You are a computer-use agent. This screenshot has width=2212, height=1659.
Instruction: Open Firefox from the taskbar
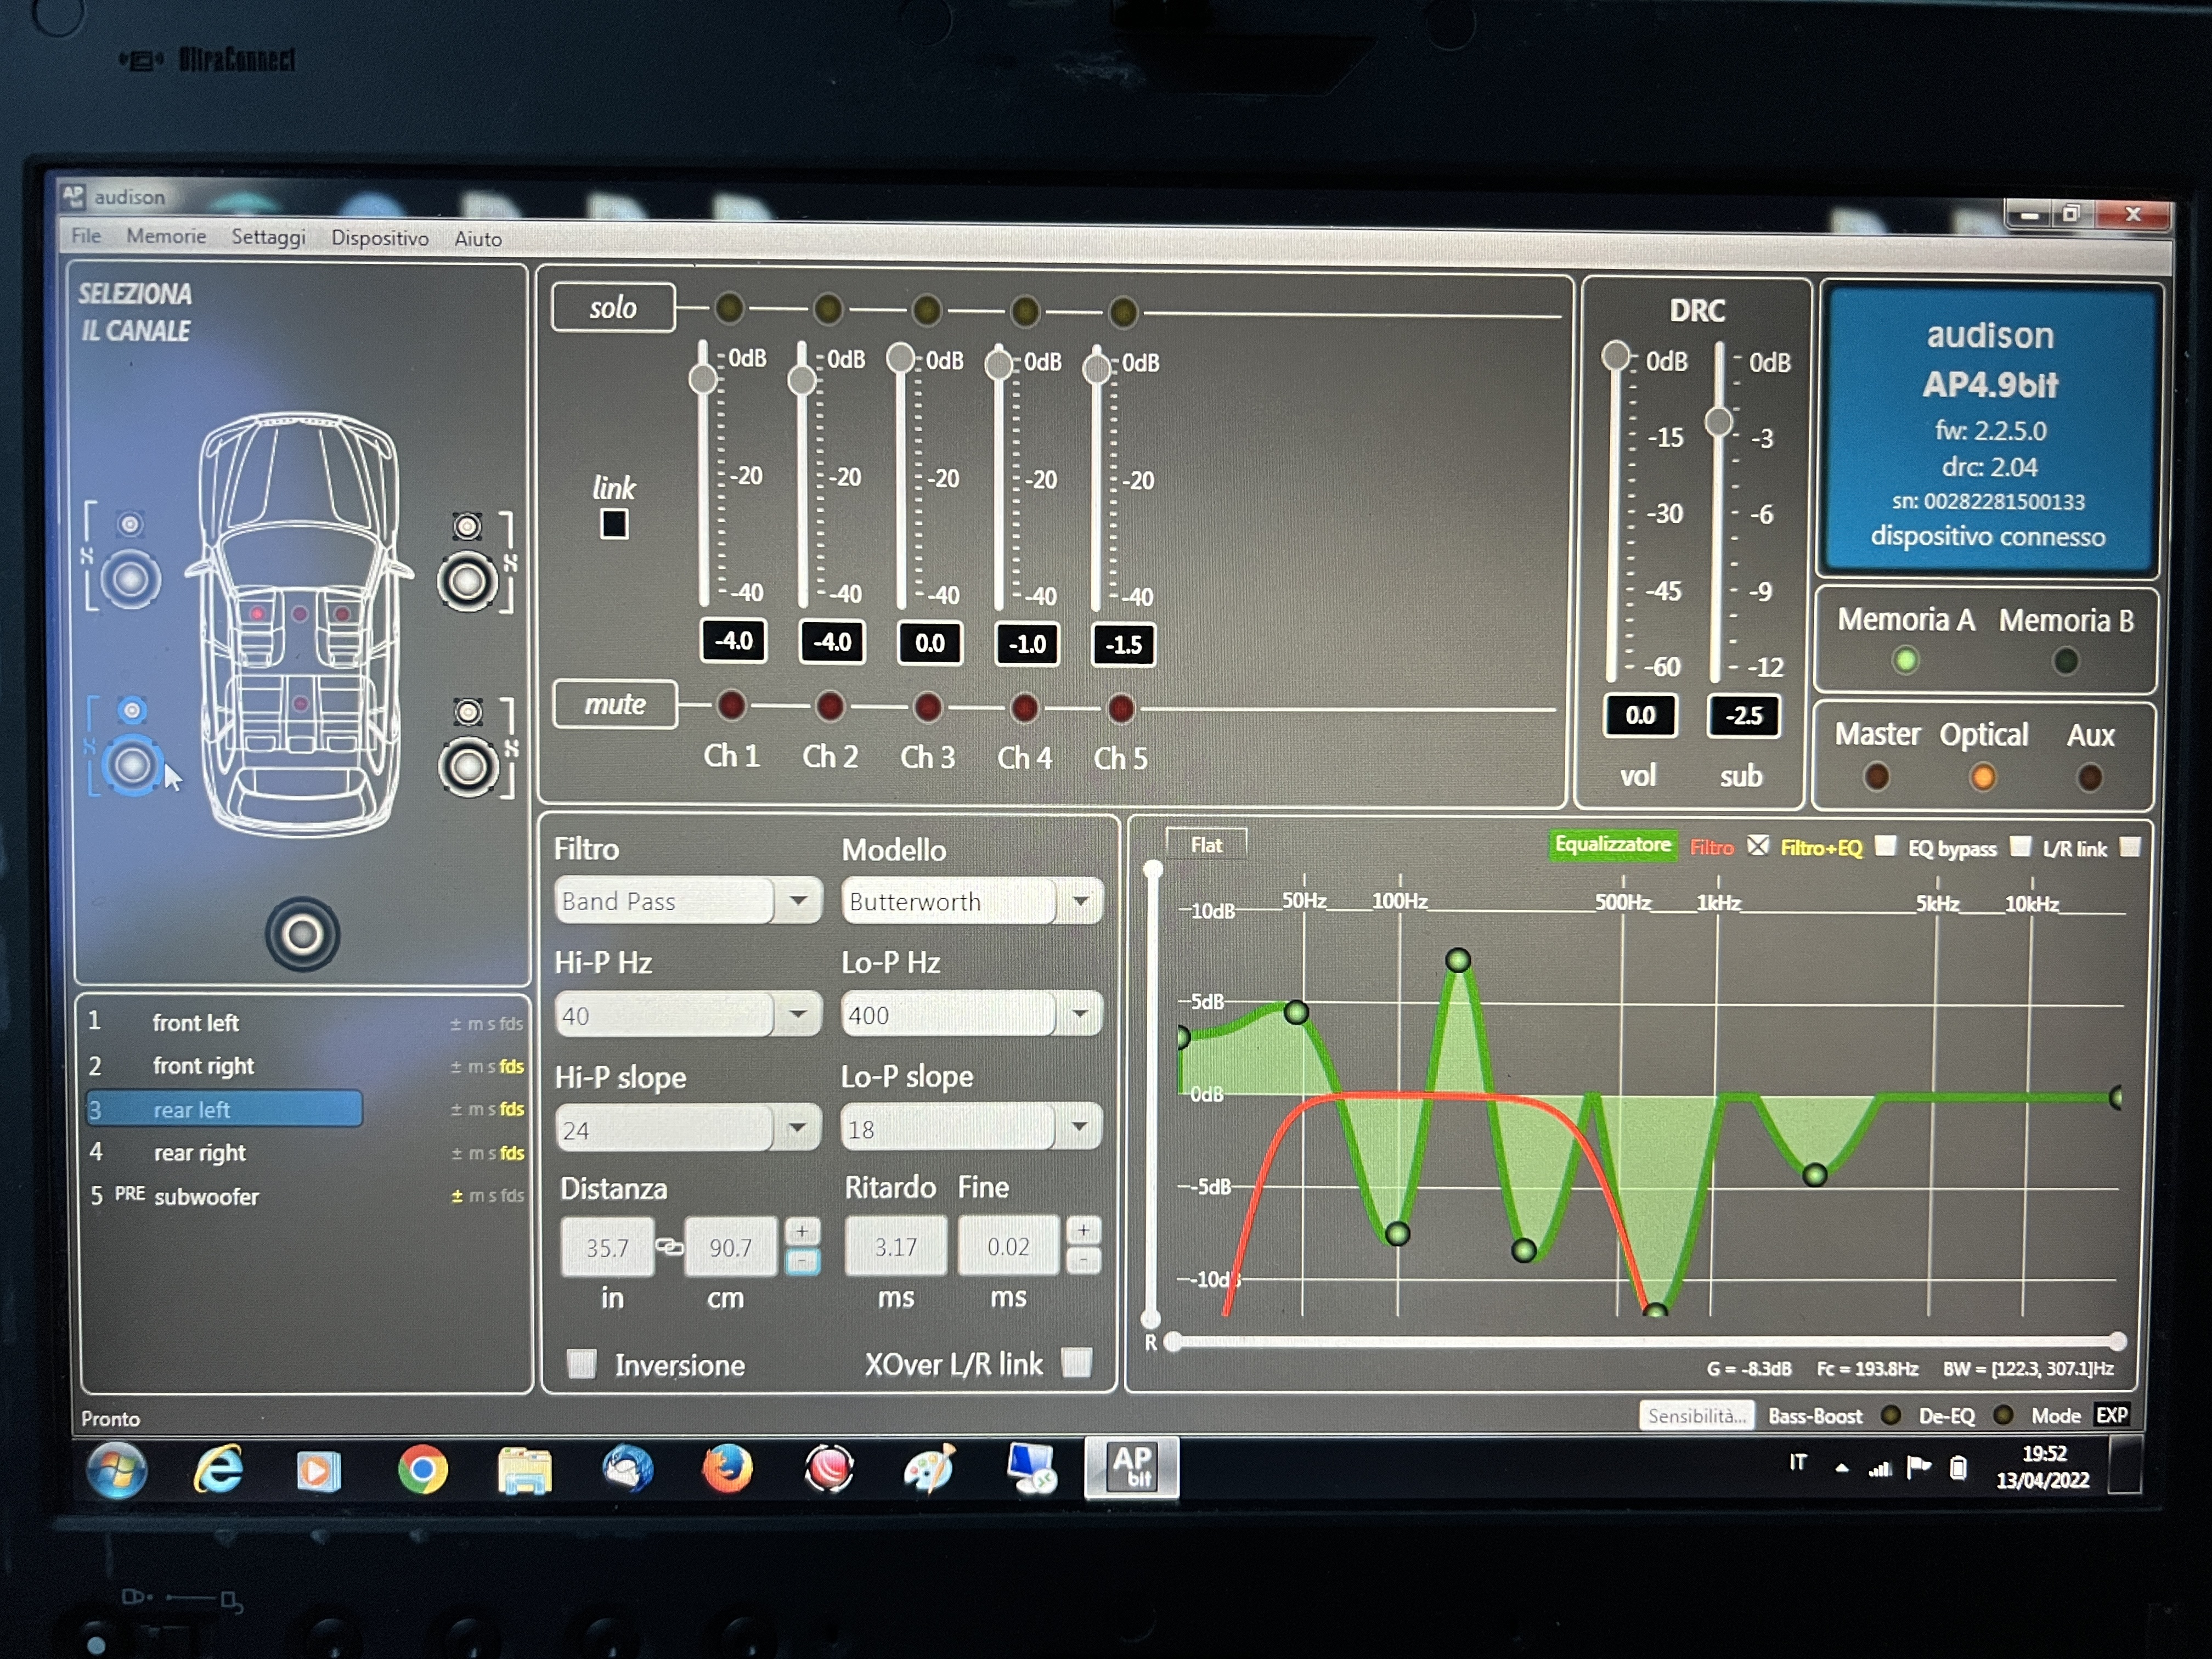point(727,1469)
